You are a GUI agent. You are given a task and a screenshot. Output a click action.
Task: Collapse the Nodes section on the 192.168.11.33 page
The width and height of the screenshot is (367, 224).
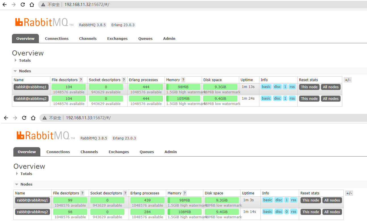[24, 184]
